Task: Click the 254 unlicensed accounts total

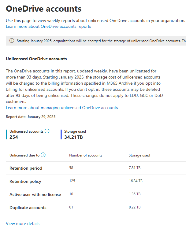Action: tap(14, 137)
